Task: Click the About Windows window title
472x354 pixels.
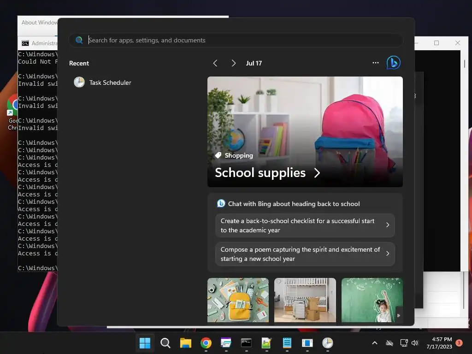Action: point(40,23)
